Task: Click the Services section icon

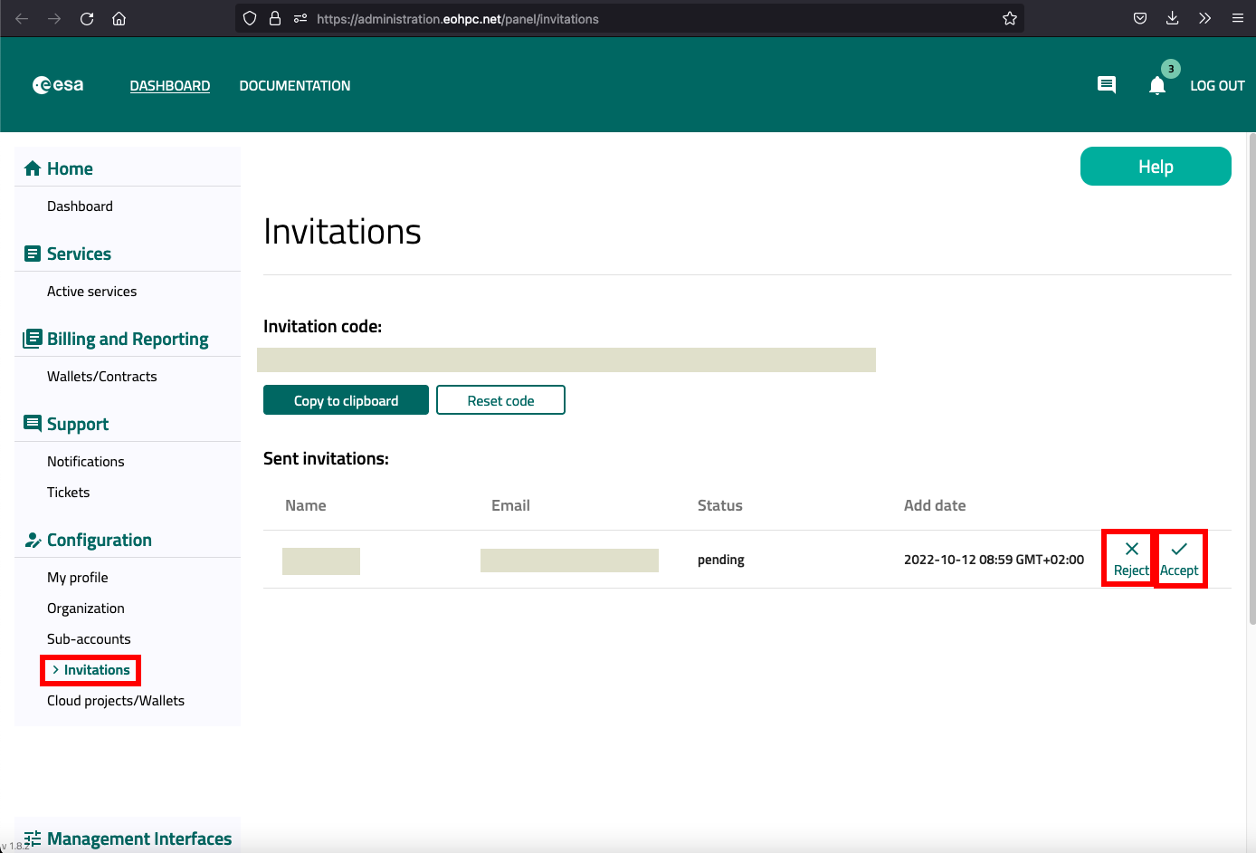Action: [x=33, y=254]
